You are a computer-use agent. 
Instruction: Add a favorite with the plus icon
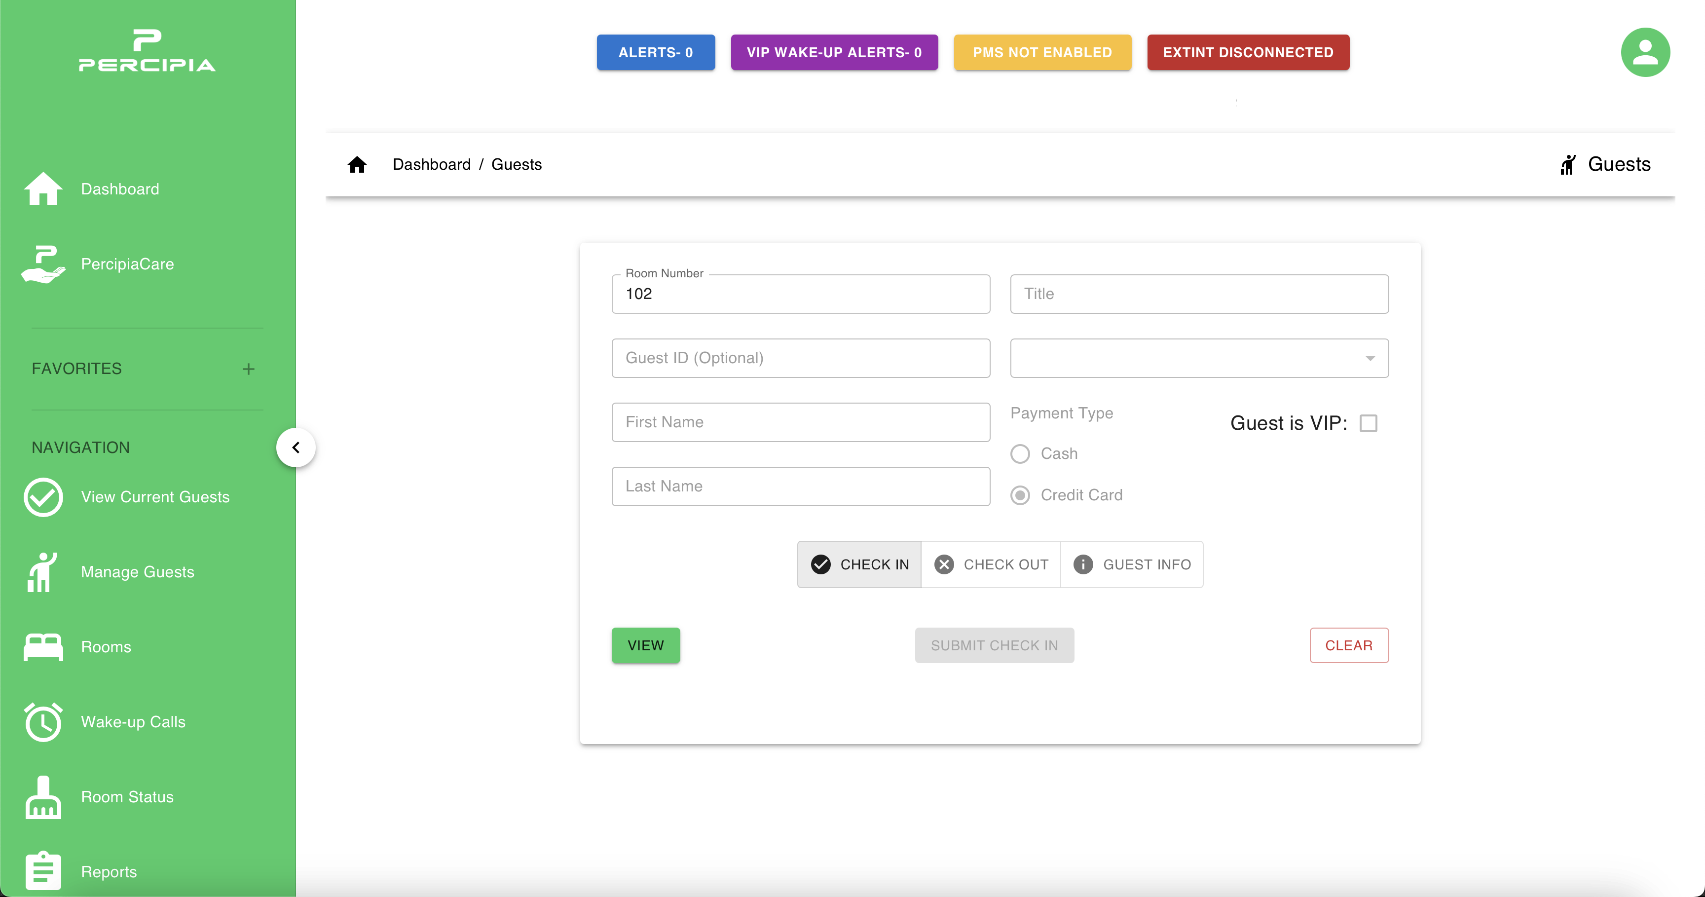point(248,369)
